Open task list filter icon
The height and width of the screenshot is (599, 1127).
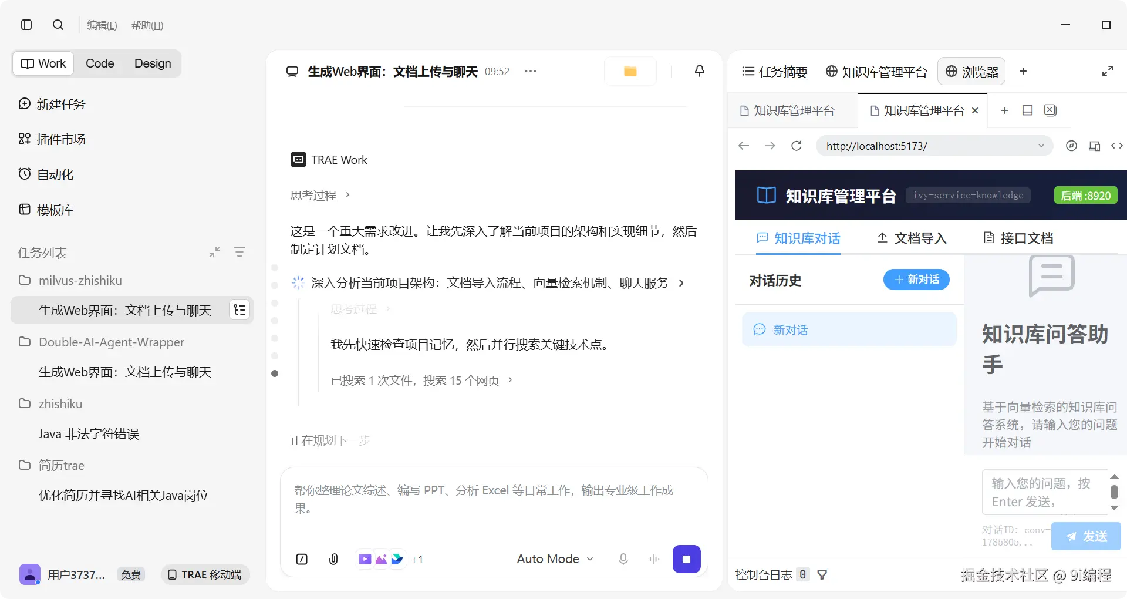pos(239,252)
